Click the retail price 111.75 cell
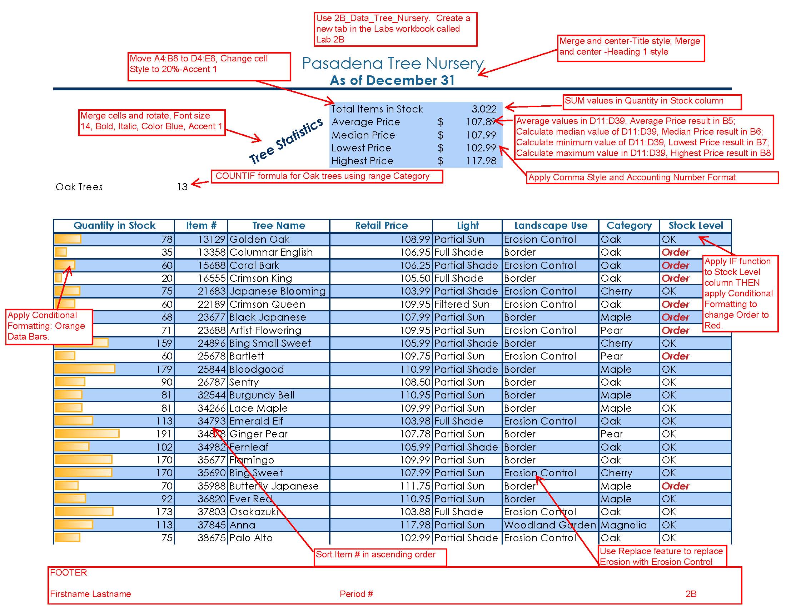 tap(381, 486)
